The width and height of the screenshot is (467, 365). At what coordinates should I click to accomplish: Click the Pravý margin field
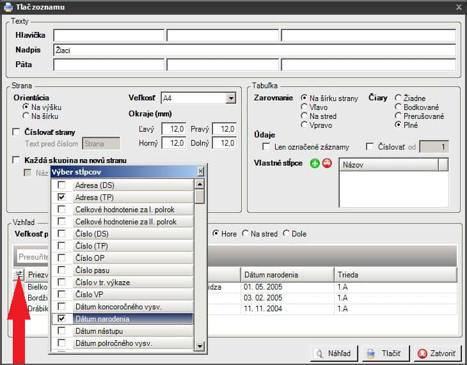pyautogui.click(x=225, y=129)
